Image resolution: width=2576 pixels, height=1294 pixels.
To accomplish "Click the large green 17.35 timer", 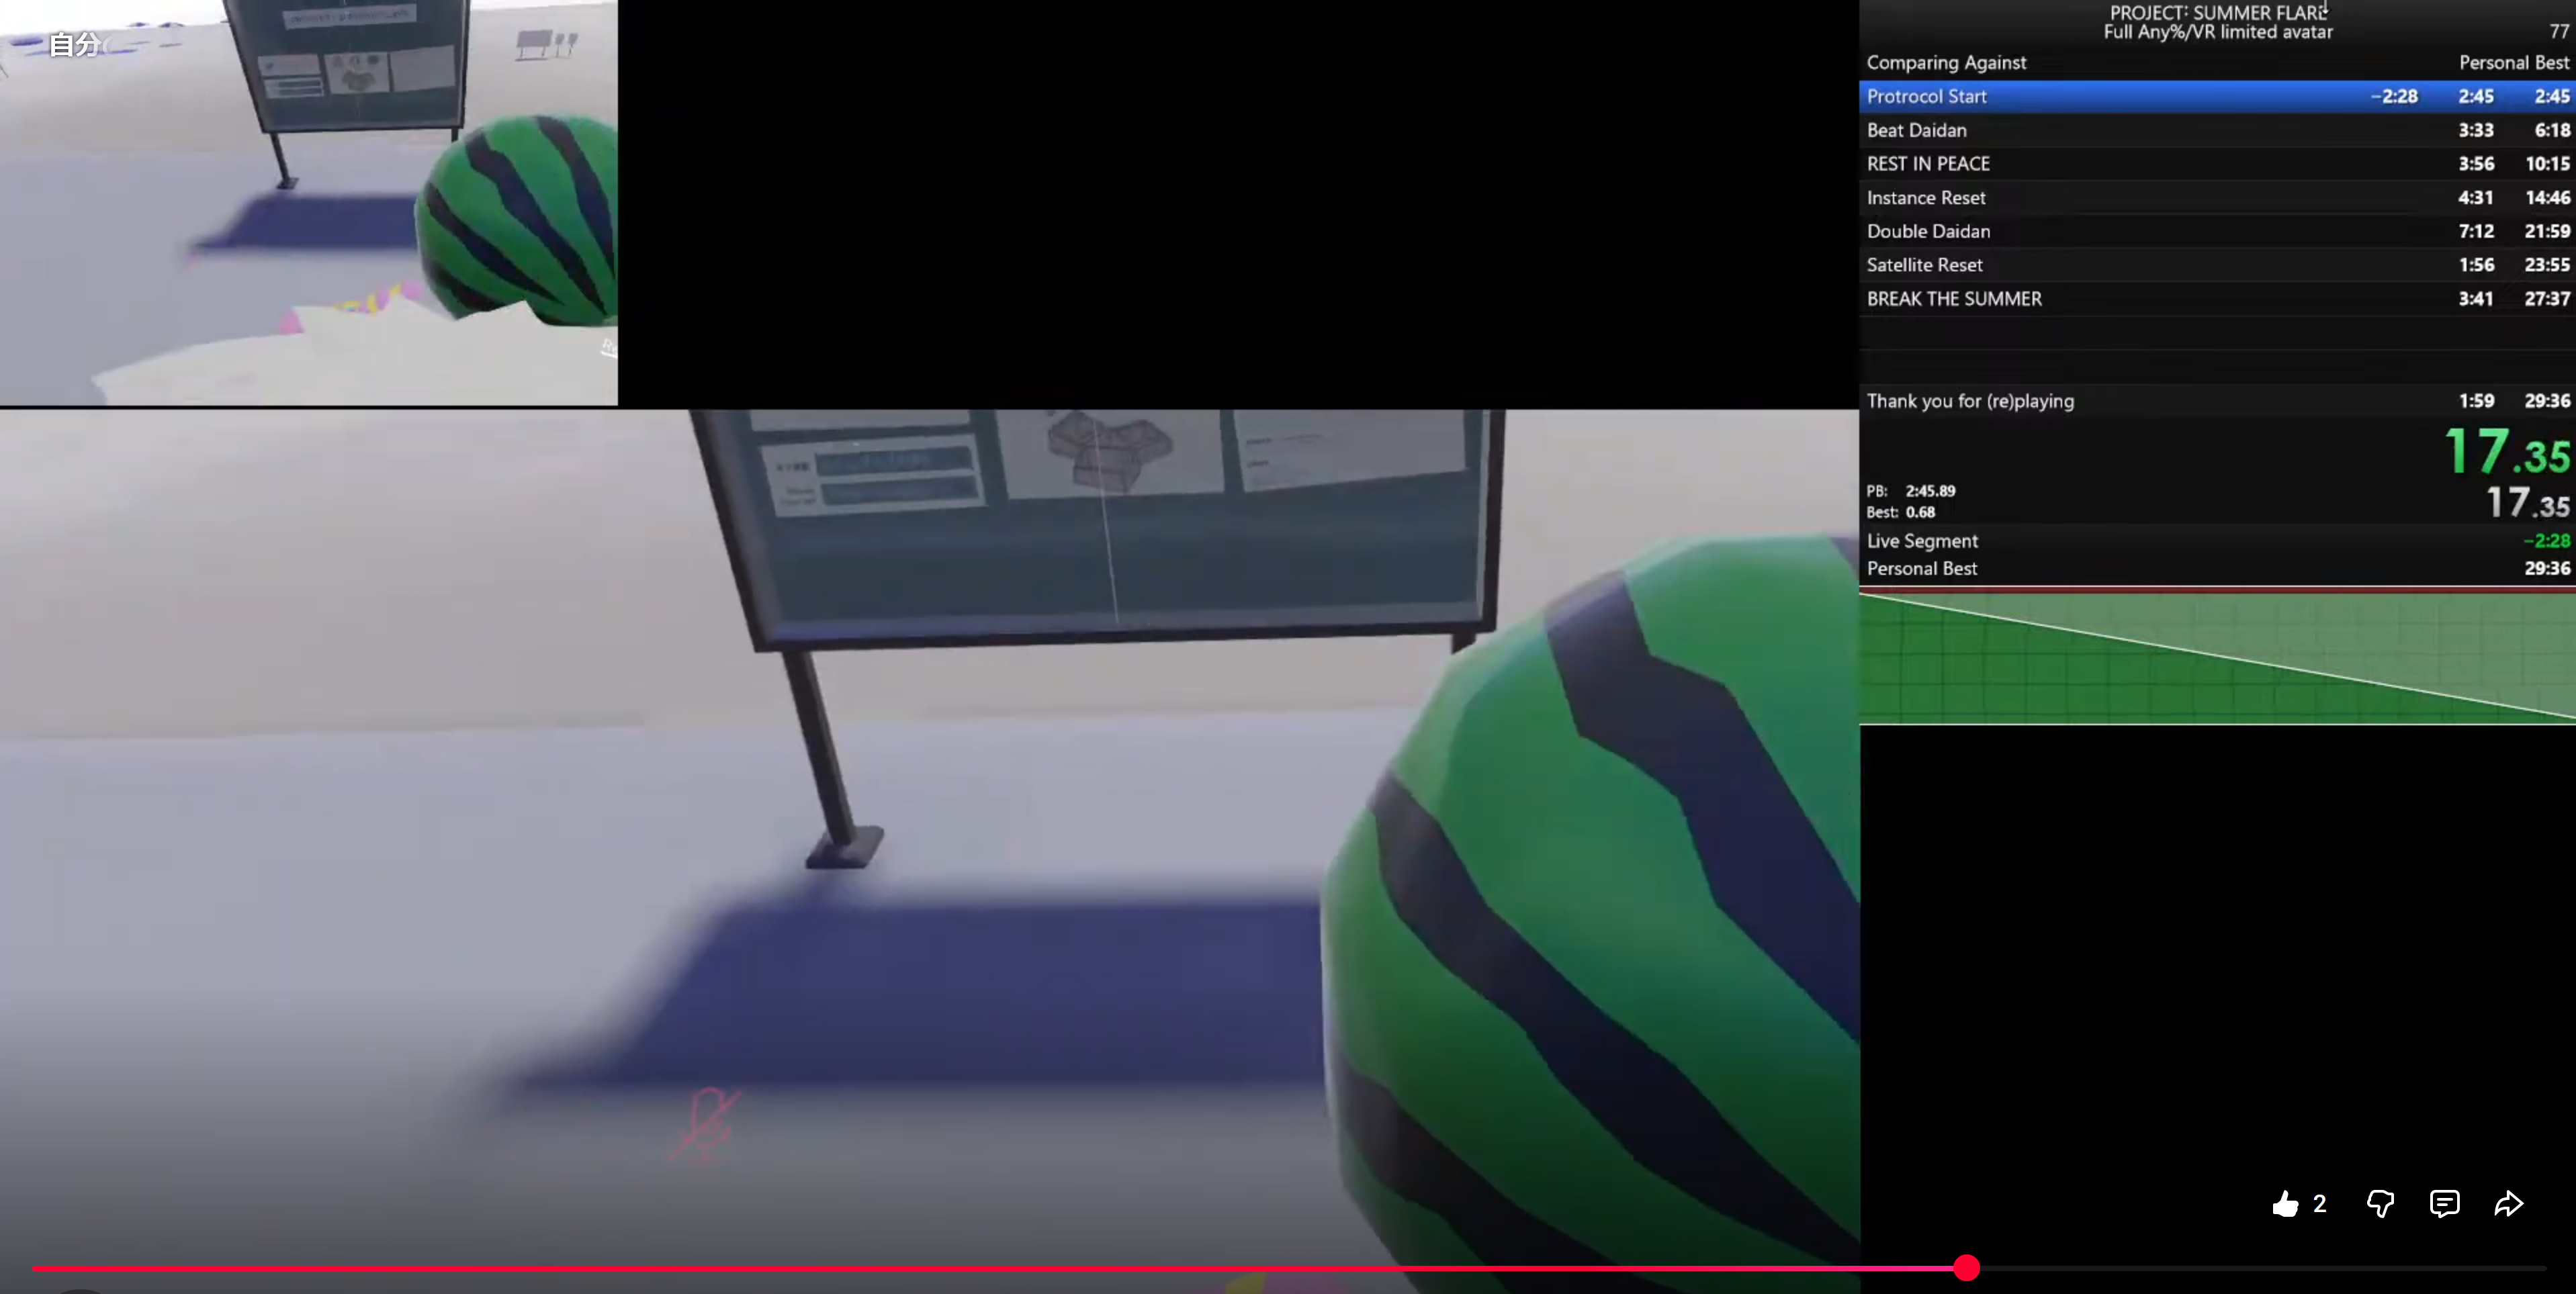I will pos(2507,452).
